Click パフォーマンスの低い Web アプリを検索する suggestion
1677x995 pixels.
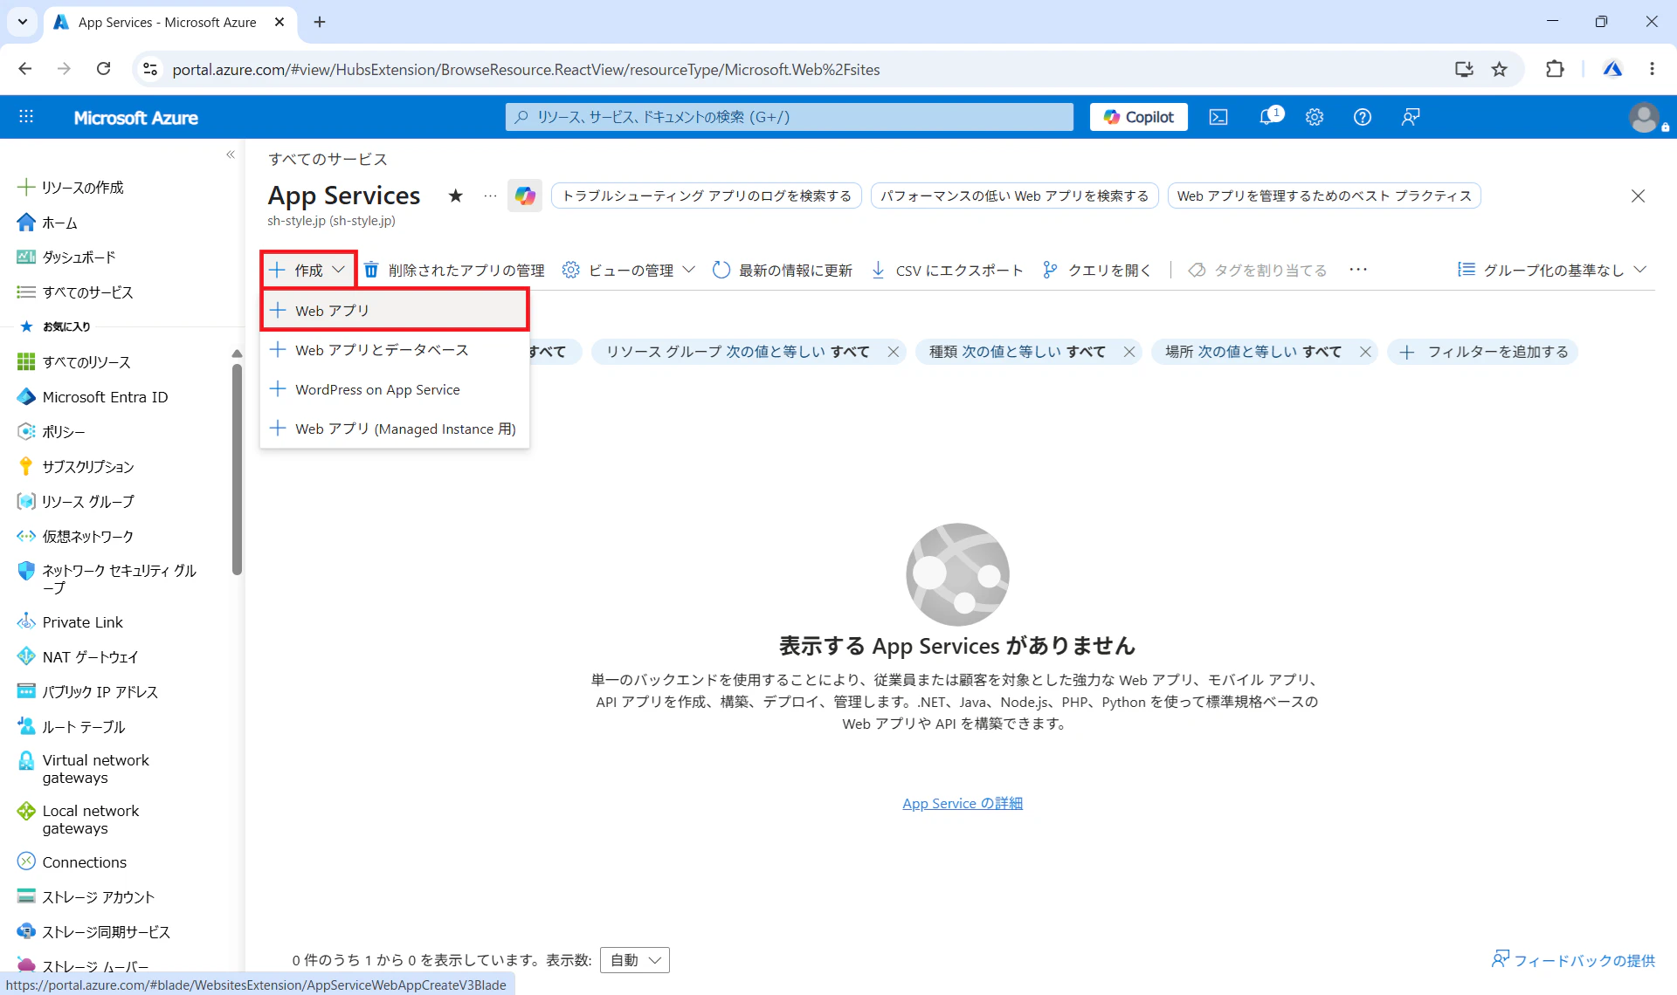tap(1015, 196)
